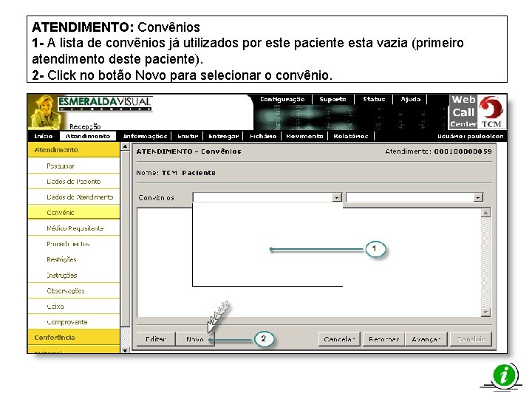
Task: Open the Fichário tab
Action: point(263,136)
